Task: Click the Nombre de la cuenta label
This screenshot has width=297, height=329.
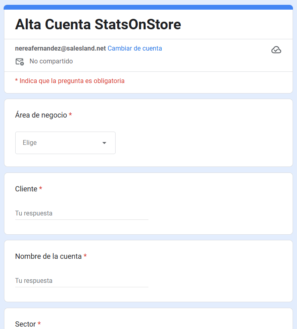Action: coord(48,256)
